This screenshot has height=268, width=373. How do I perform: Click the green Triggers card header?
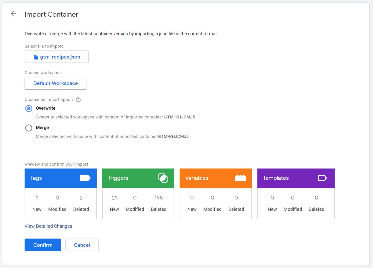coord(131,178)
